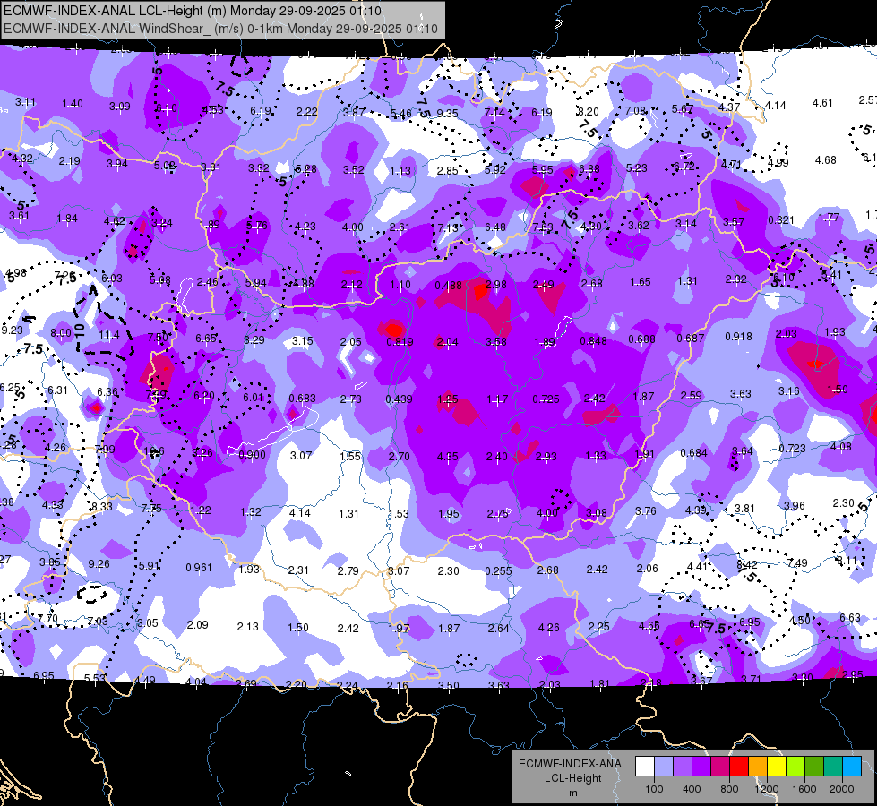This screenshot has width=877, height=806.
Task: Click the grid value '6.63'
Action: tap(850, 618)
